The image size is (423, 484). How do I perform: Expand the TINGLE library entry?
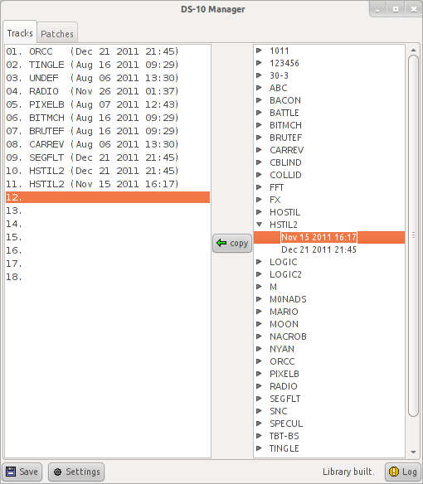click(x=259, y=448)
